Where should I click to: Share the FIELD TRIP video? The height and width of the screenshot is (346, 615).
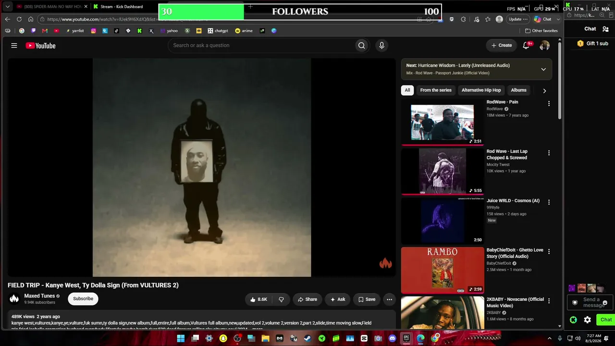[307, 299]
